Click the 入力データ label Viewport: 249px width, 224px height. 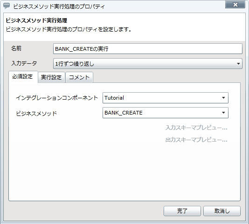tap(24, 63)
